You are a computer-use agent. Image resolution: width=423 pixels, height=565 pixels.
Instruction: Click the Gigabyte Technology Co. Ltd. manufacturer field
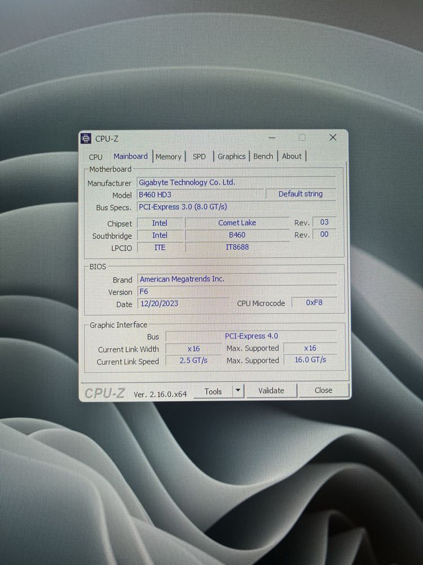click(236, 182)
